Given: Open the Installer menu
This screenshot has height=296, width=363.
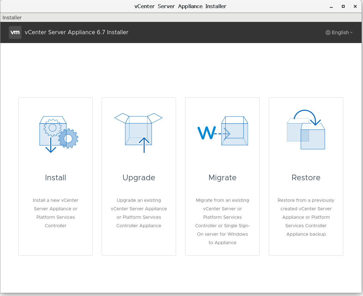Looking at the screenshot, I should (12, 18).
